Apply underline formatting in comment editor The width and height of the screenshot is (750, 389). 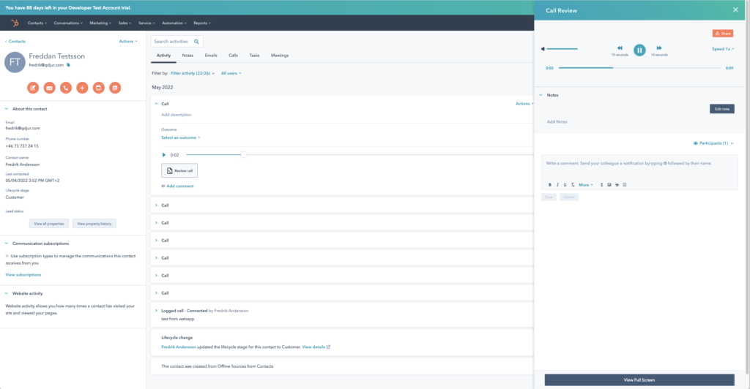click(565, 185)
